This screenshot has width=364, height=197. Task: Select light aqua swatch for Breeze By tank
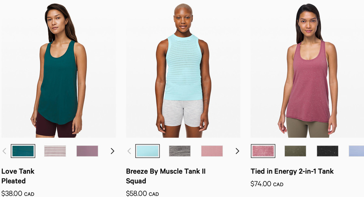pos(147,151)
